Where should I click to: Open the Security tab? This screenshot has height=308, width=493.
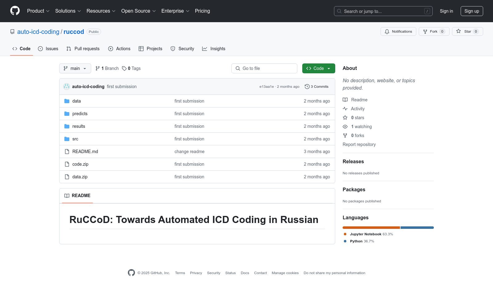coord(182,49)
